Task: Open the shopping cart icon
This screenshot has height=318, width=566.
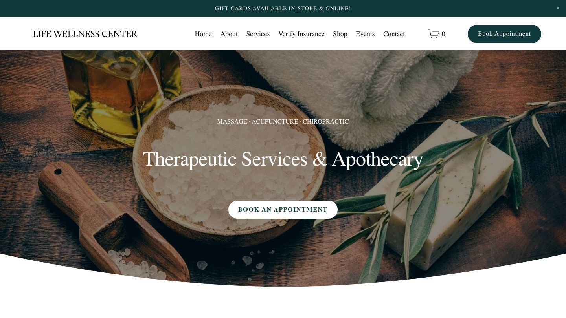Action: (x=433, y=34)
